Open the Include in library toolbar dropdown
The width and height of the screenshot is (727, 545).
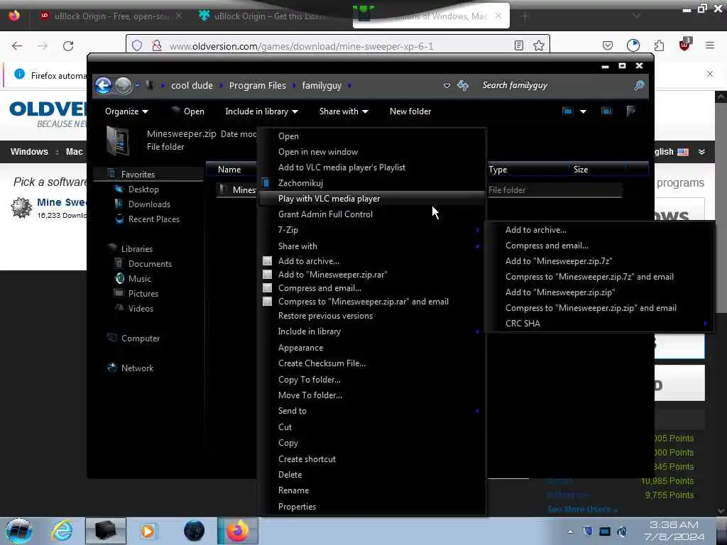(261, 111)
